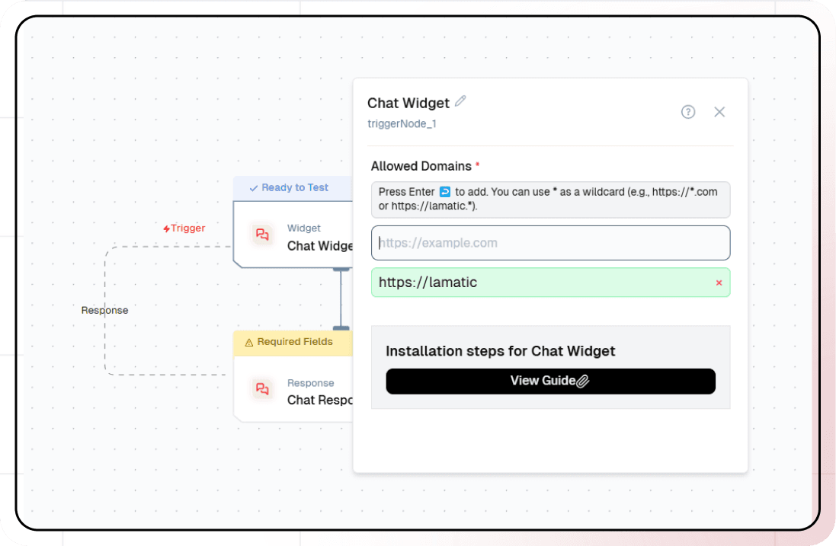The width and height of the screenshot is (836, 546).
Task: Close the Chat Widget configuration panel
Action: (719, 112)
